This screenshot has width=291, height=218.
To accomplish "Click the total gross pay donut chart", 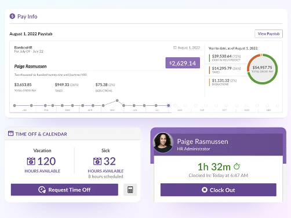I will click(262, 69).
